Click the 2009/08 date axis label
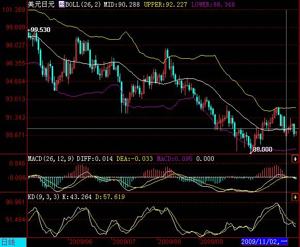The image size is (300, 247). click(169, 242)
